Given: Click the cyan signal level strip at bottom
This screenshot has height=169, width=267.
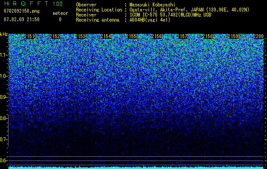Looking at the screenshot, I should [136, 168].
